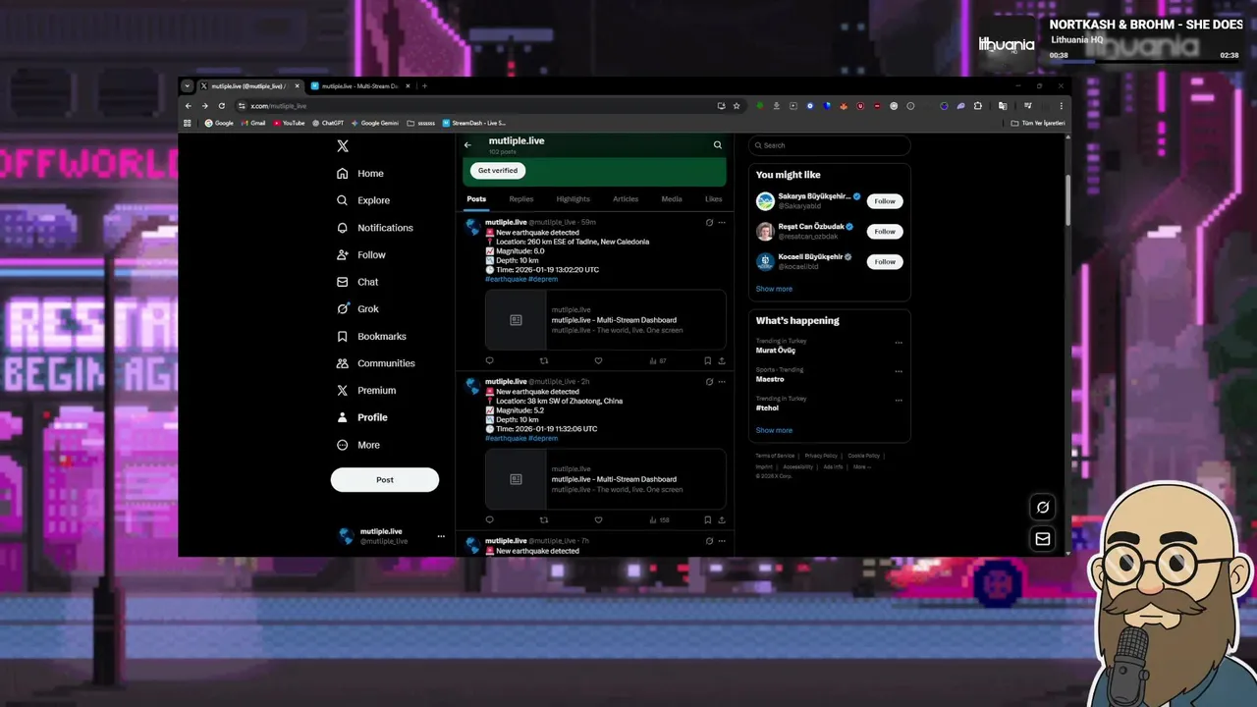Search this profile's posts with the magnifier icon

click(x=718, y=145)
